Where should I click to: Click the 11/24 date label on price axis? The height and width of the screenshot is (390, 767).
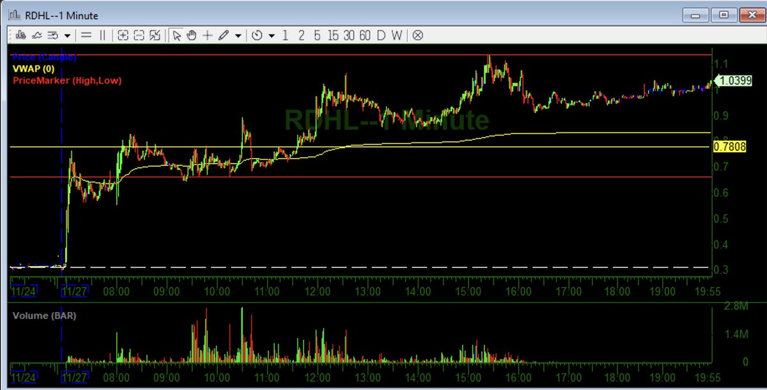click(x=23, y=291)
